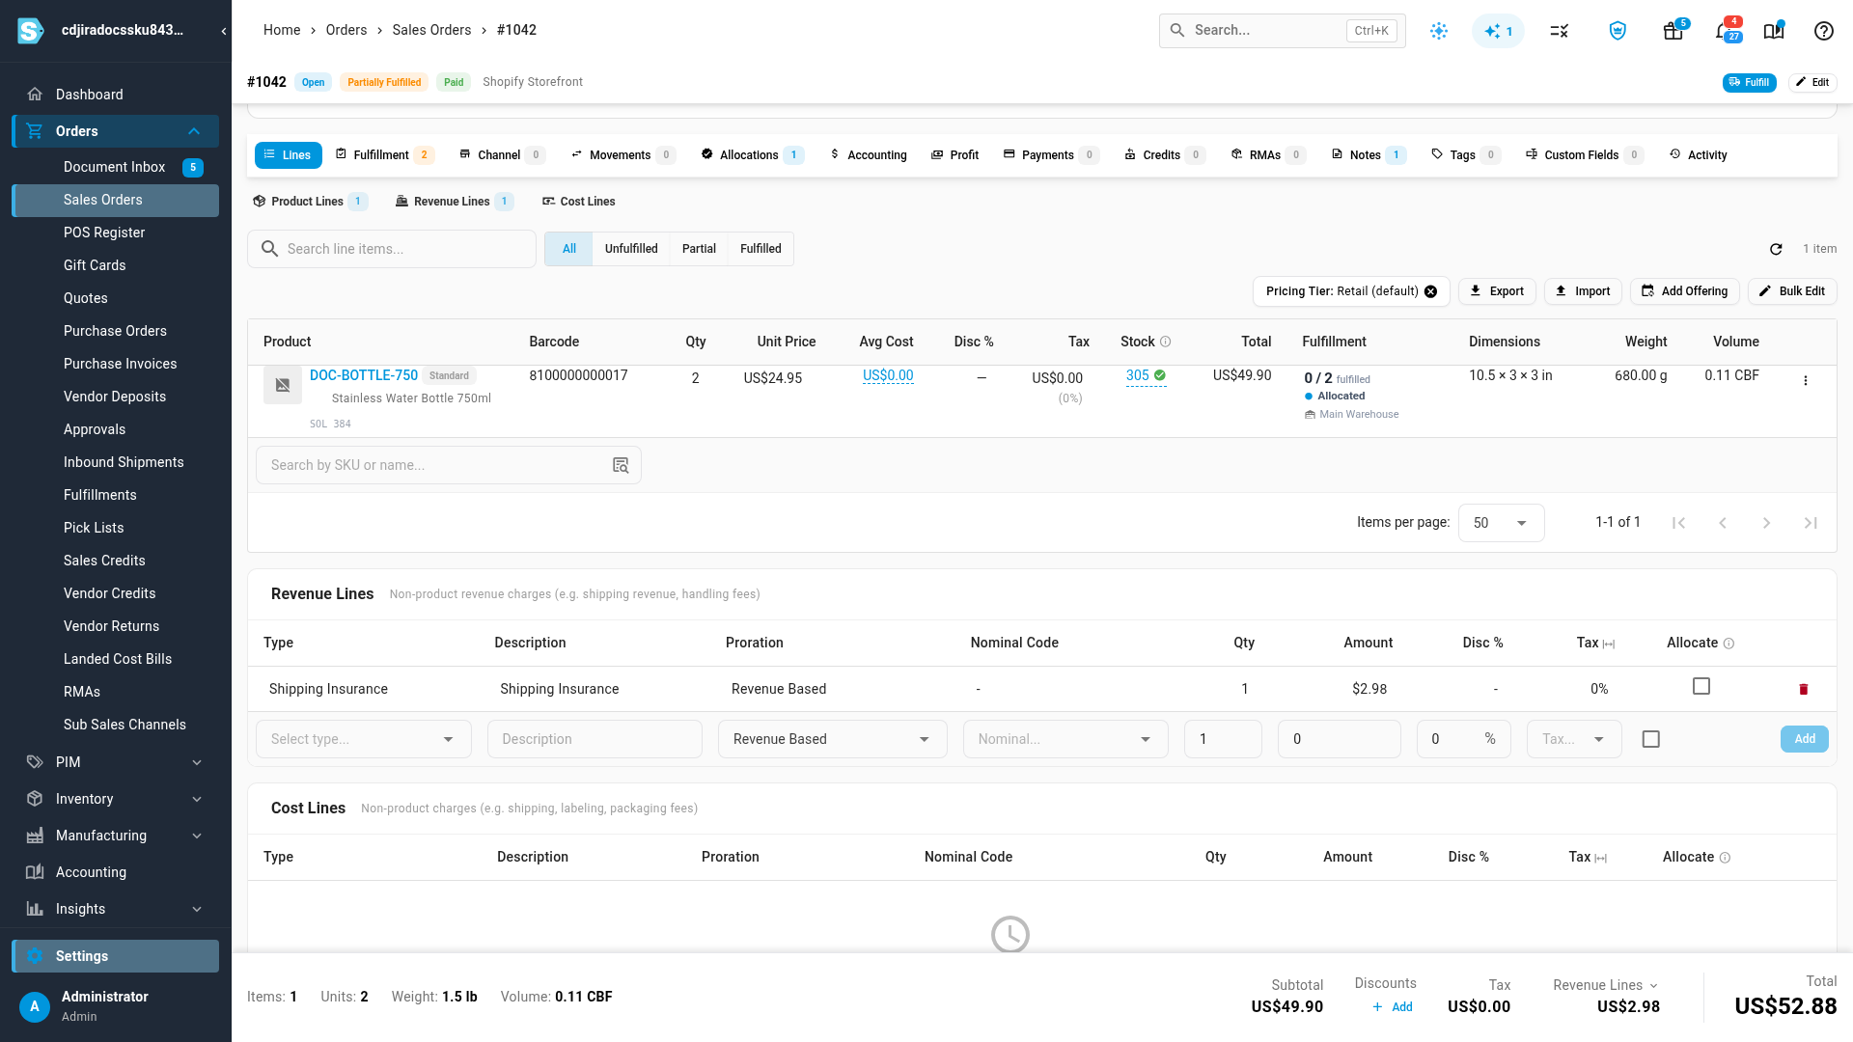This screenshot has height=1042, width=1853.
Task: Open the Items per page dropdown
Action: 1501,523
